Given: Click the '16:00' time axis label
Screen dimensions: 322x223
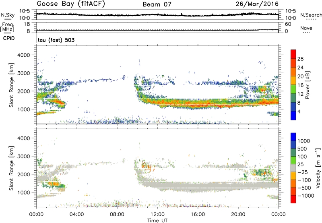Looking at the screenshot, I should pyautogui.click(x=198, y=215).
